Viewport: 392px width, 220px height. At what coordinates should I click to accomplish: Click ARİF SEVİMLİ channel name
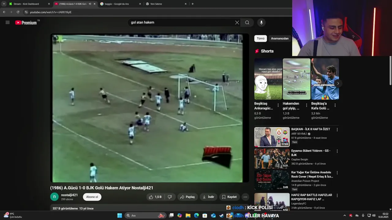[x=299, y=134]
